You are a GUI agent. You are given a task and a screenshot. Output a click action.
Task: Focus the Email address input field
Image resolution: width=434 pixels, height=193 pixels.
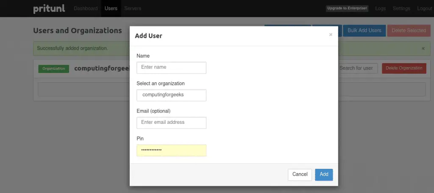171,123
